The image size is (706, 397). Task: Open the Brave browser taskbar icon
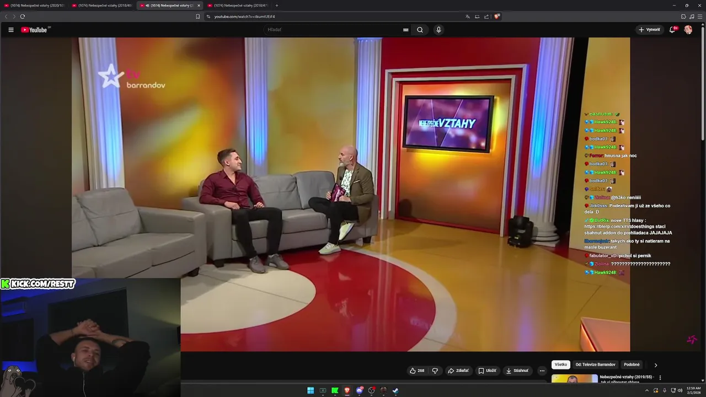coord(347,390)
